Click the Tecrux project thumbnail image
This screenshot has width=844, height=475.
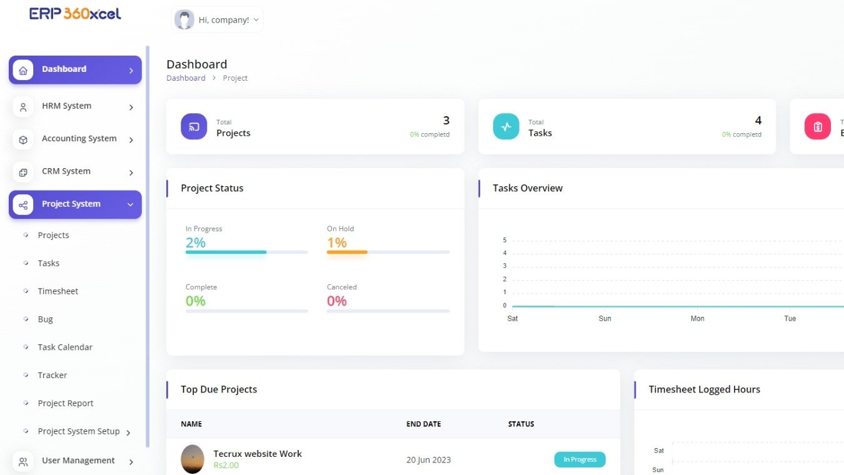pos(192,459)
